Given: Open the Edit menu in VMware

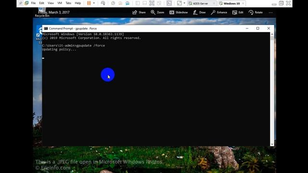Looking at the screenshot, I should tap(42, 3).
